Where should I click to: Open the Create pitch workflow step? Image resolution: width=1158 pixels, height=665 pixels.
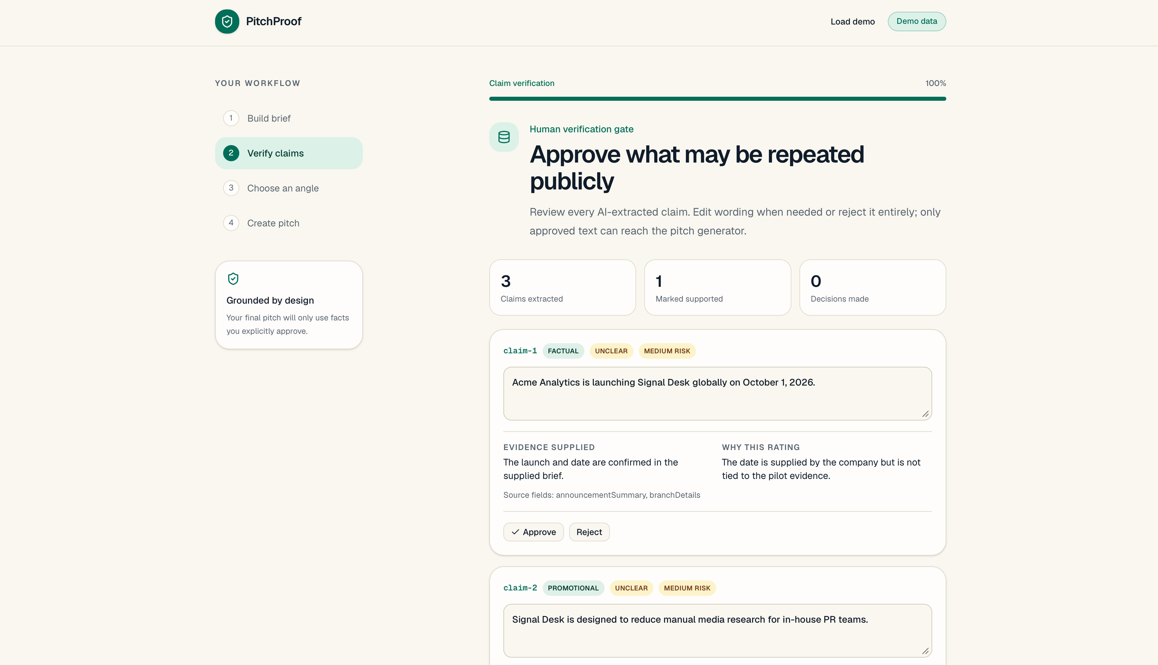[289, 223]
